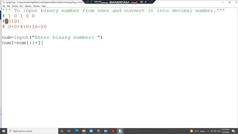Open the Window menu
This screenshot has width=238, height=134.
coord(36,6)
